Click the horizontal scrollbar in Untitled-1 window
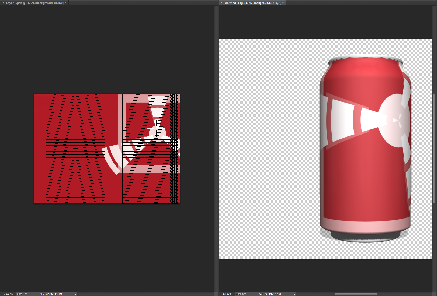 coord(356,294)
